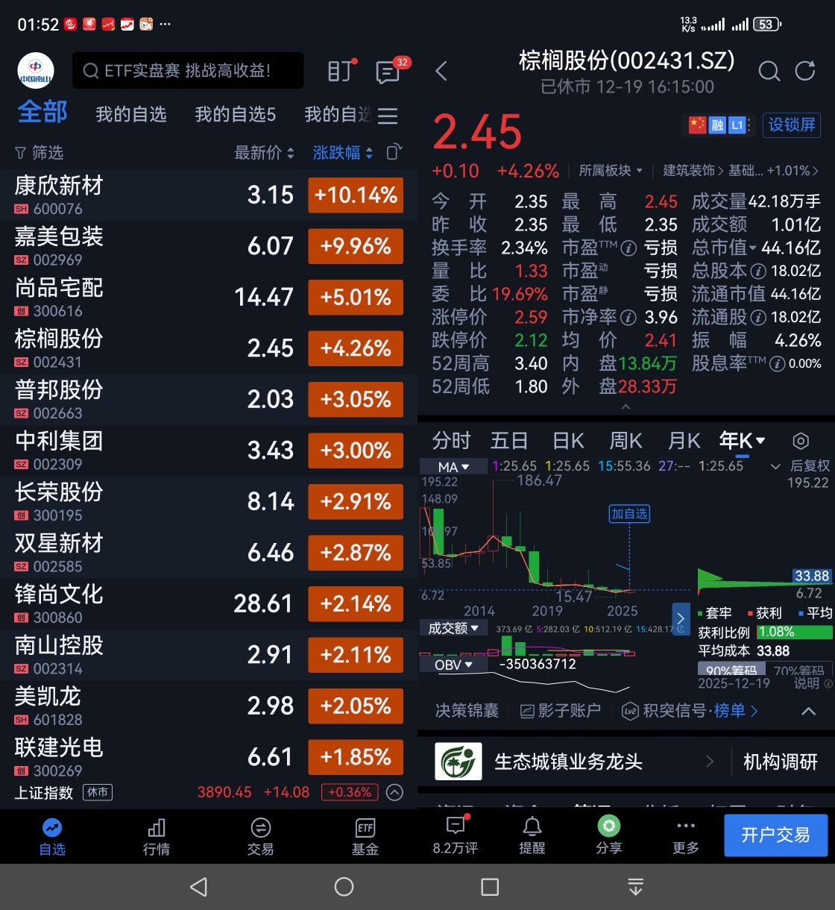Select the 90%筹码 option
The image size is (835, 910).
(x=732, y=670)
